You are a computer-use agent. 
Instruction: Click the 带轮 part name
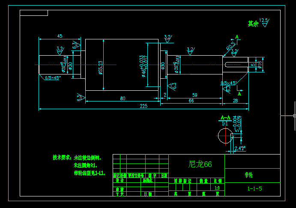tap(248, 175)
